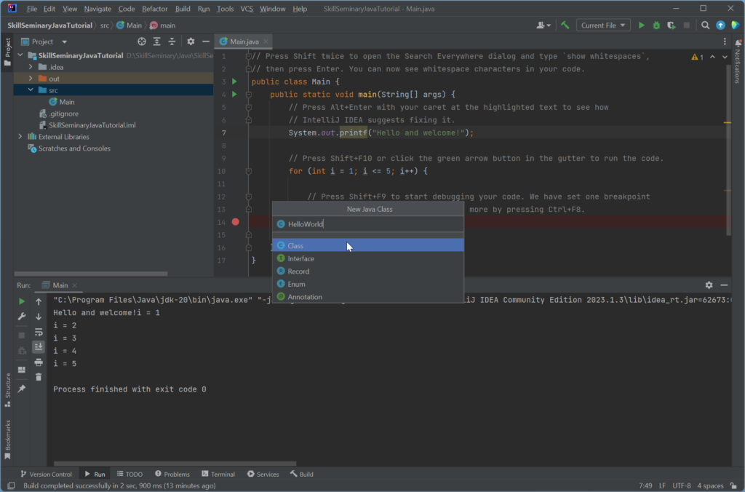
Task: Open the File menu
Action: pyautogui.click(x=32, y=9)
